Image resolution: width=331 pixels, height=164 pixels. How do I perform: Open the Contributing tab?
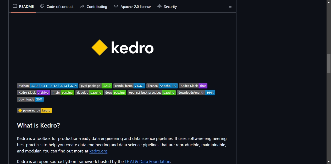[94, 7]
